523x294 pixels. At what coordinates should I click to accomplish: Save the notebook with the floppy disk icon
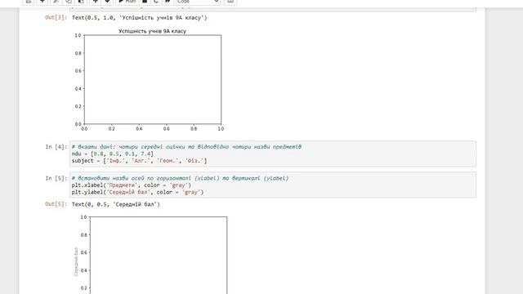[29, 2]
